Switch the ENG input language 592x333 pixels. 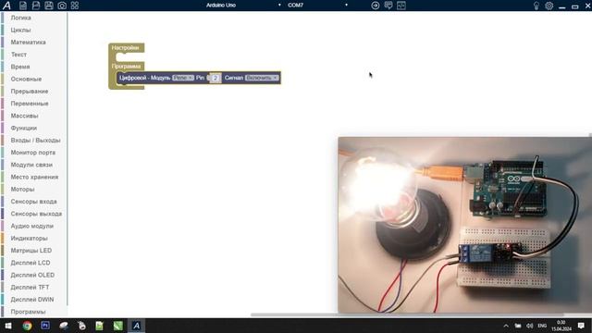click(542, 326)
